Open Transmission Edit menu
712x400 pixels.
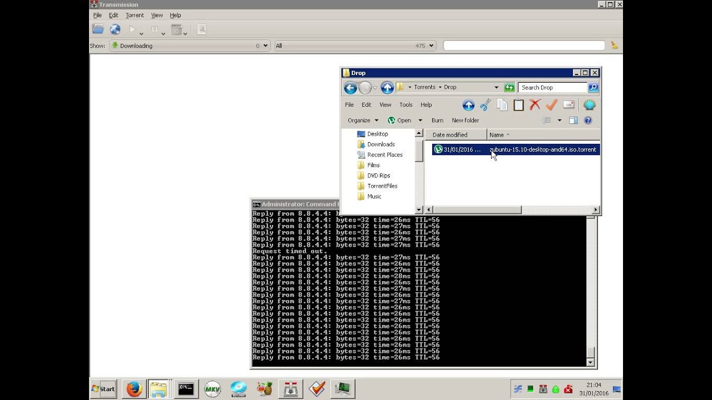point(113,15)
